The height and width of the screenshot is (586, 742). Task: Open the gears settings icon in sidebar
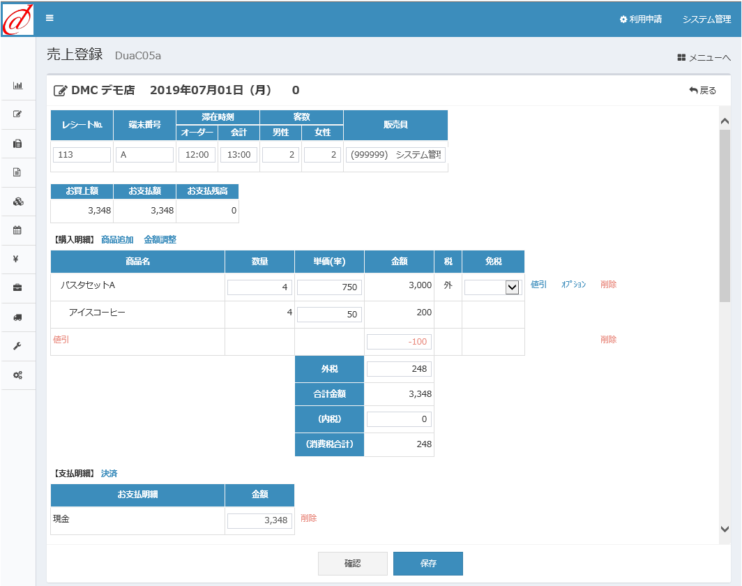pos(17,375)
